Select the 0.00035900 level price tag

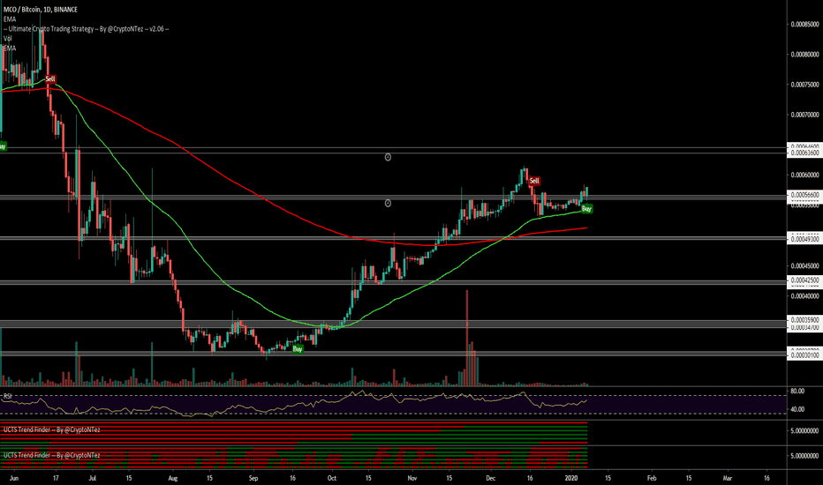(805, 320)
